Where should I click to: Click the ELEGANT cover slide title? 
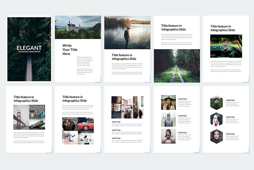click(x=29, y=48)
